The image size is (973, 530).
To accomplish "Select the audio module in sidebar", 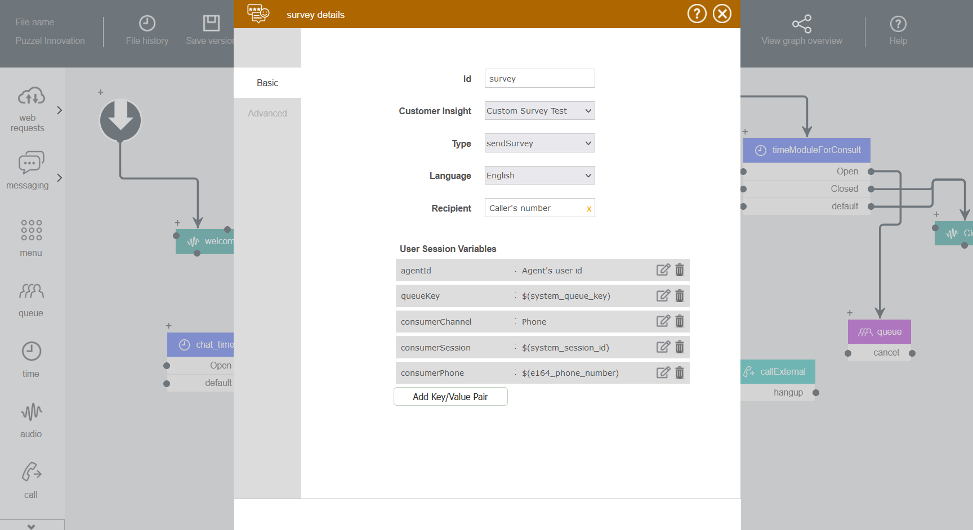I will click(x=31, y=420).
